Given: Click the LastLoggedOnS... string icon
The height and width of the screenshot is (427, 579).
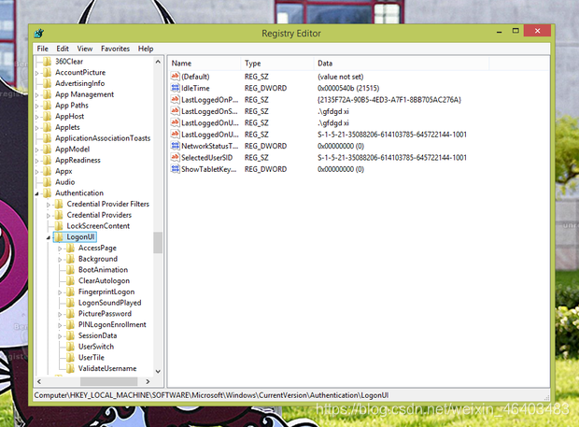Looking at the screenshot, I should (175, 111).
